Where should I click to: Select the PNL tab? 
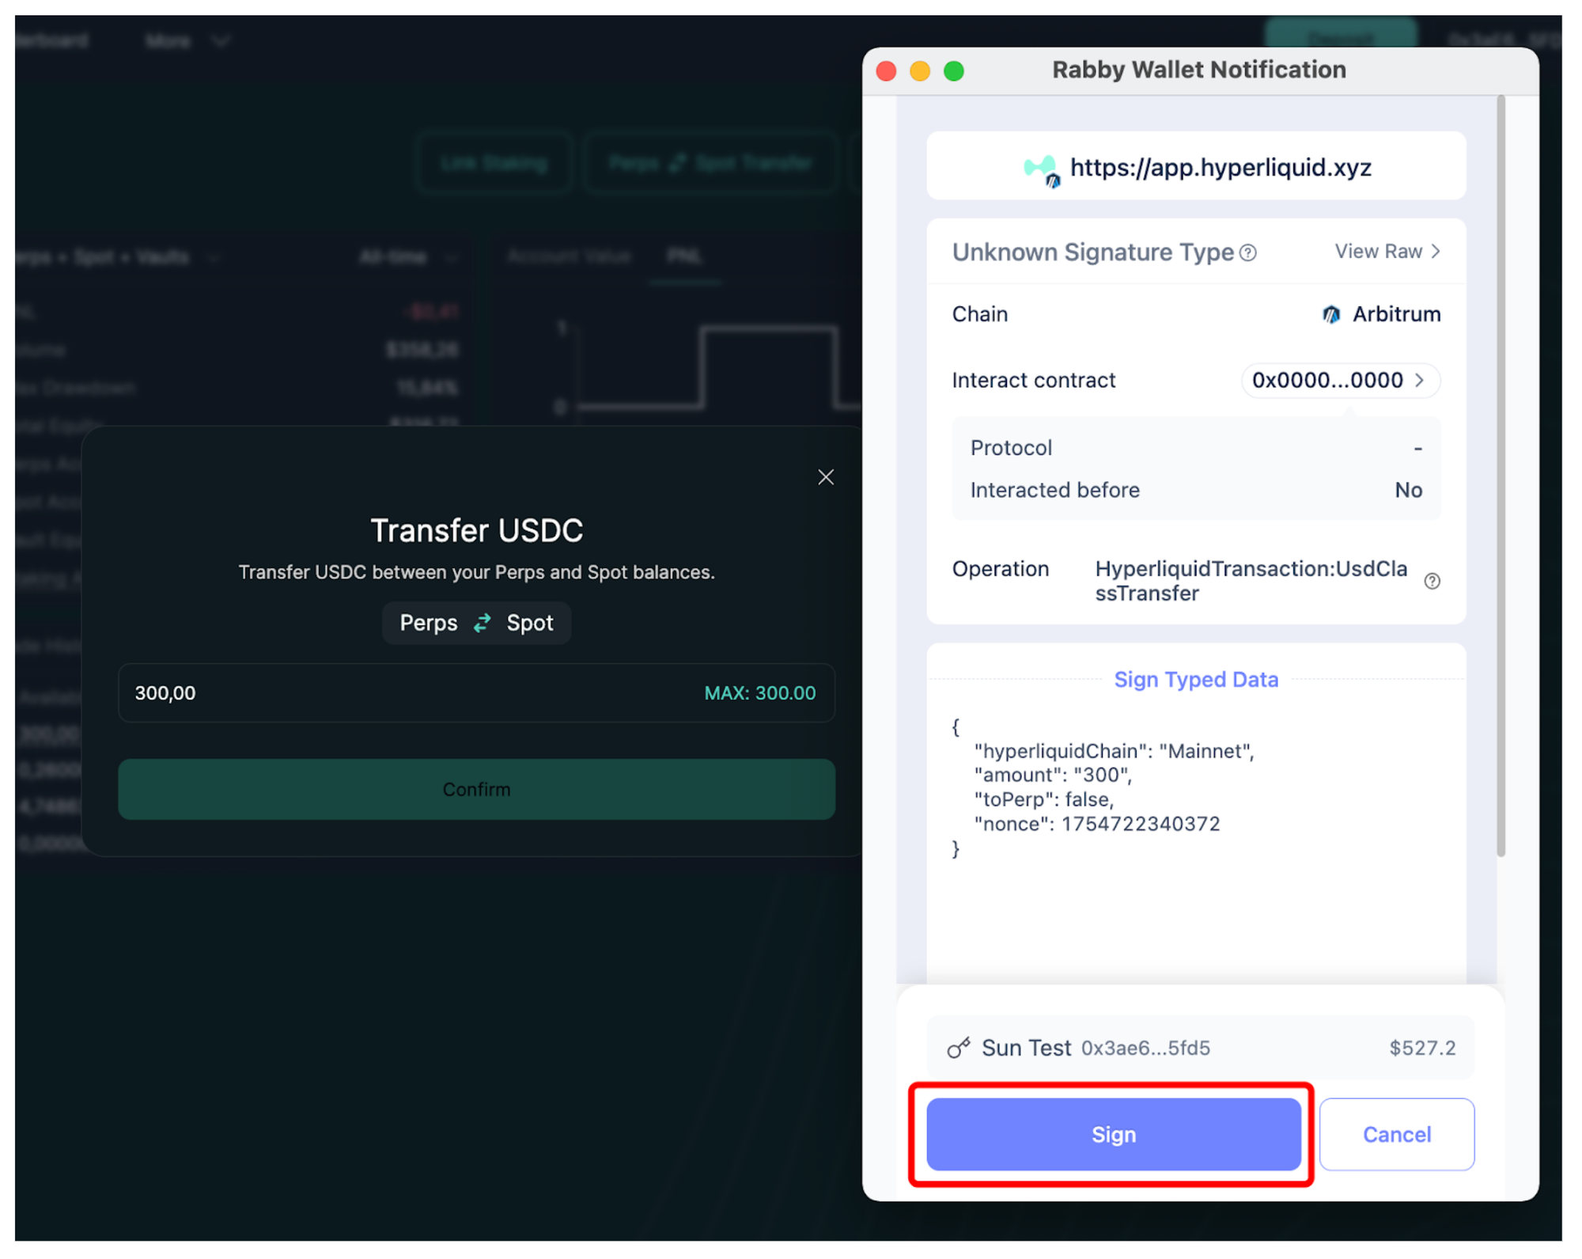(x=683, y=256)
